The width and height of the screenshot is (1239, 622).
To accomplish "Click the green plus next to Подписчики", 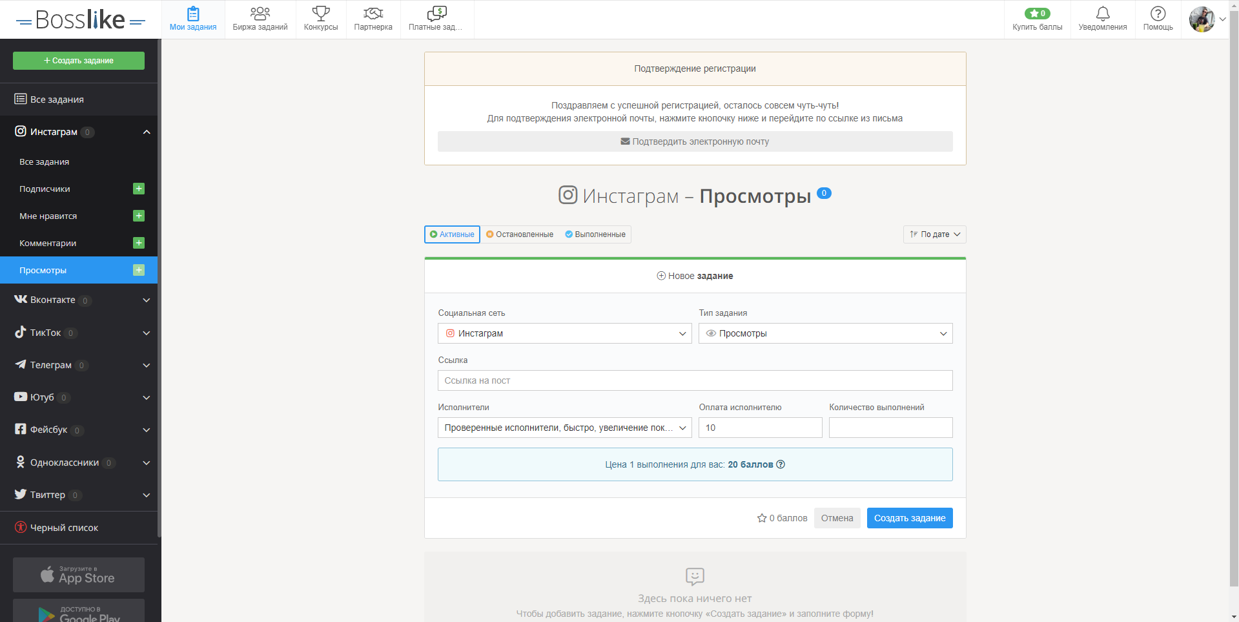I will click(139, 189).
